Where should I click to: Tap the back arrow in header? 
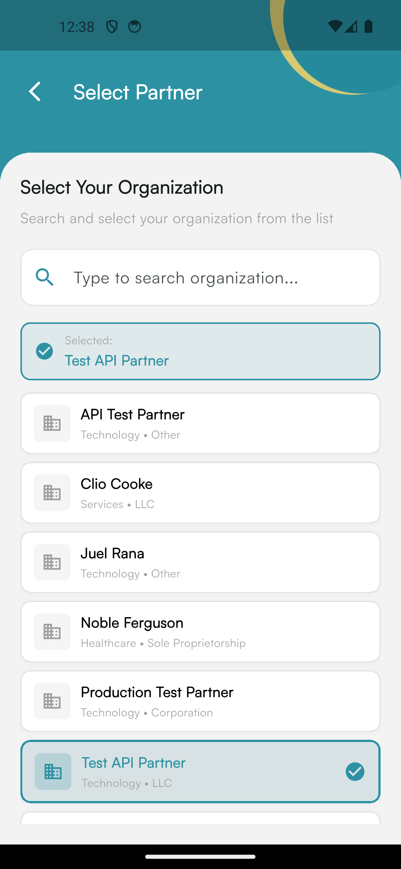pos(35,92)
